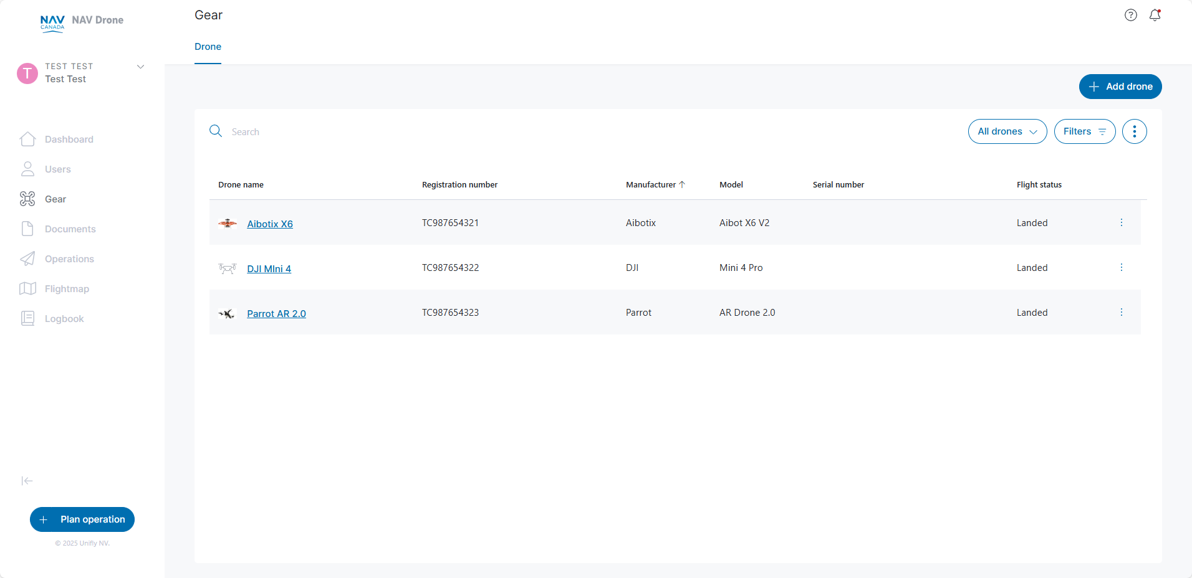Open the Filters panel
The height and width of the screenshot is (578, 1192).
(1085, 131)
